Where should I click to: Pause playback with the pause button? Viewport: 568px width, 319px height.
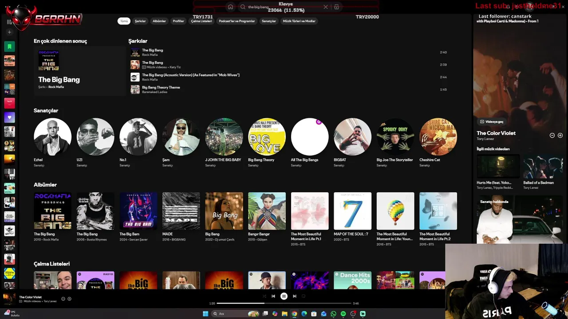point(284,296)
